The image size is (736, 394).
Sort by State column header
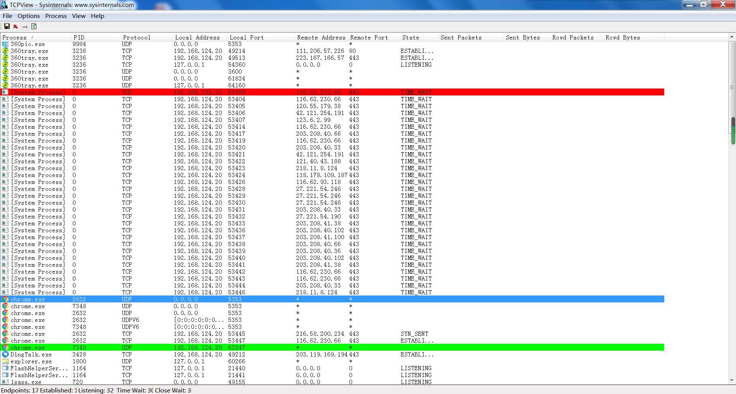pos(419,38)
